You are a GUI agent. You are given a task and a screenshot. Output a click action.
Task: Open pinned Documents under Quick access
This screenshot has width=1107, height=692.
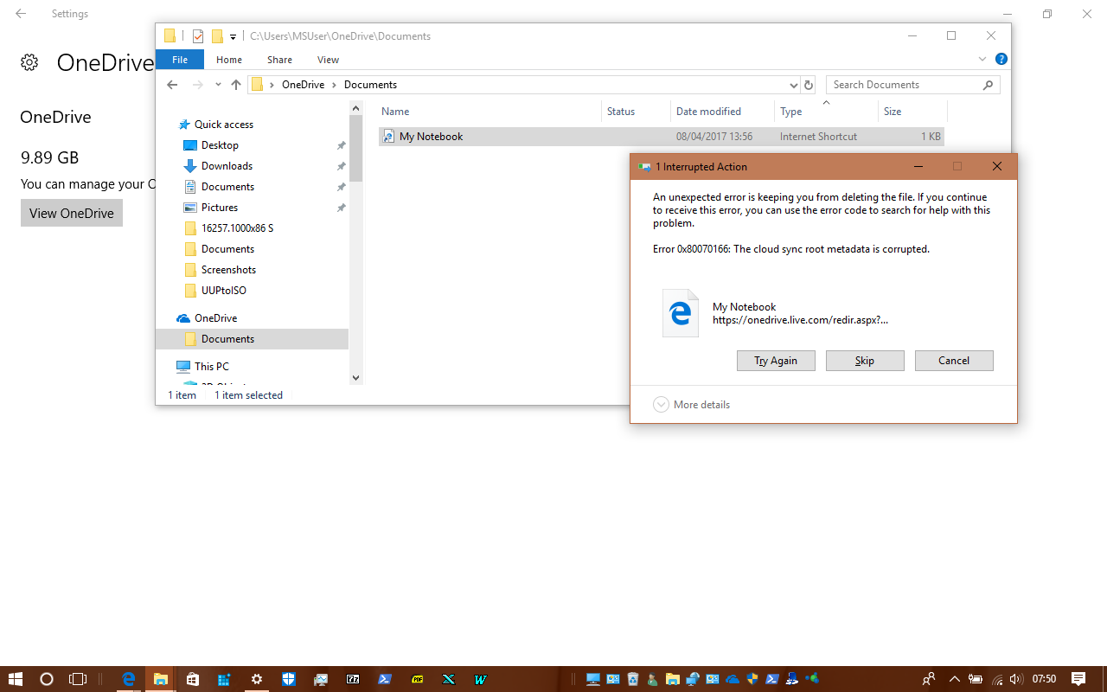(227, 187)
